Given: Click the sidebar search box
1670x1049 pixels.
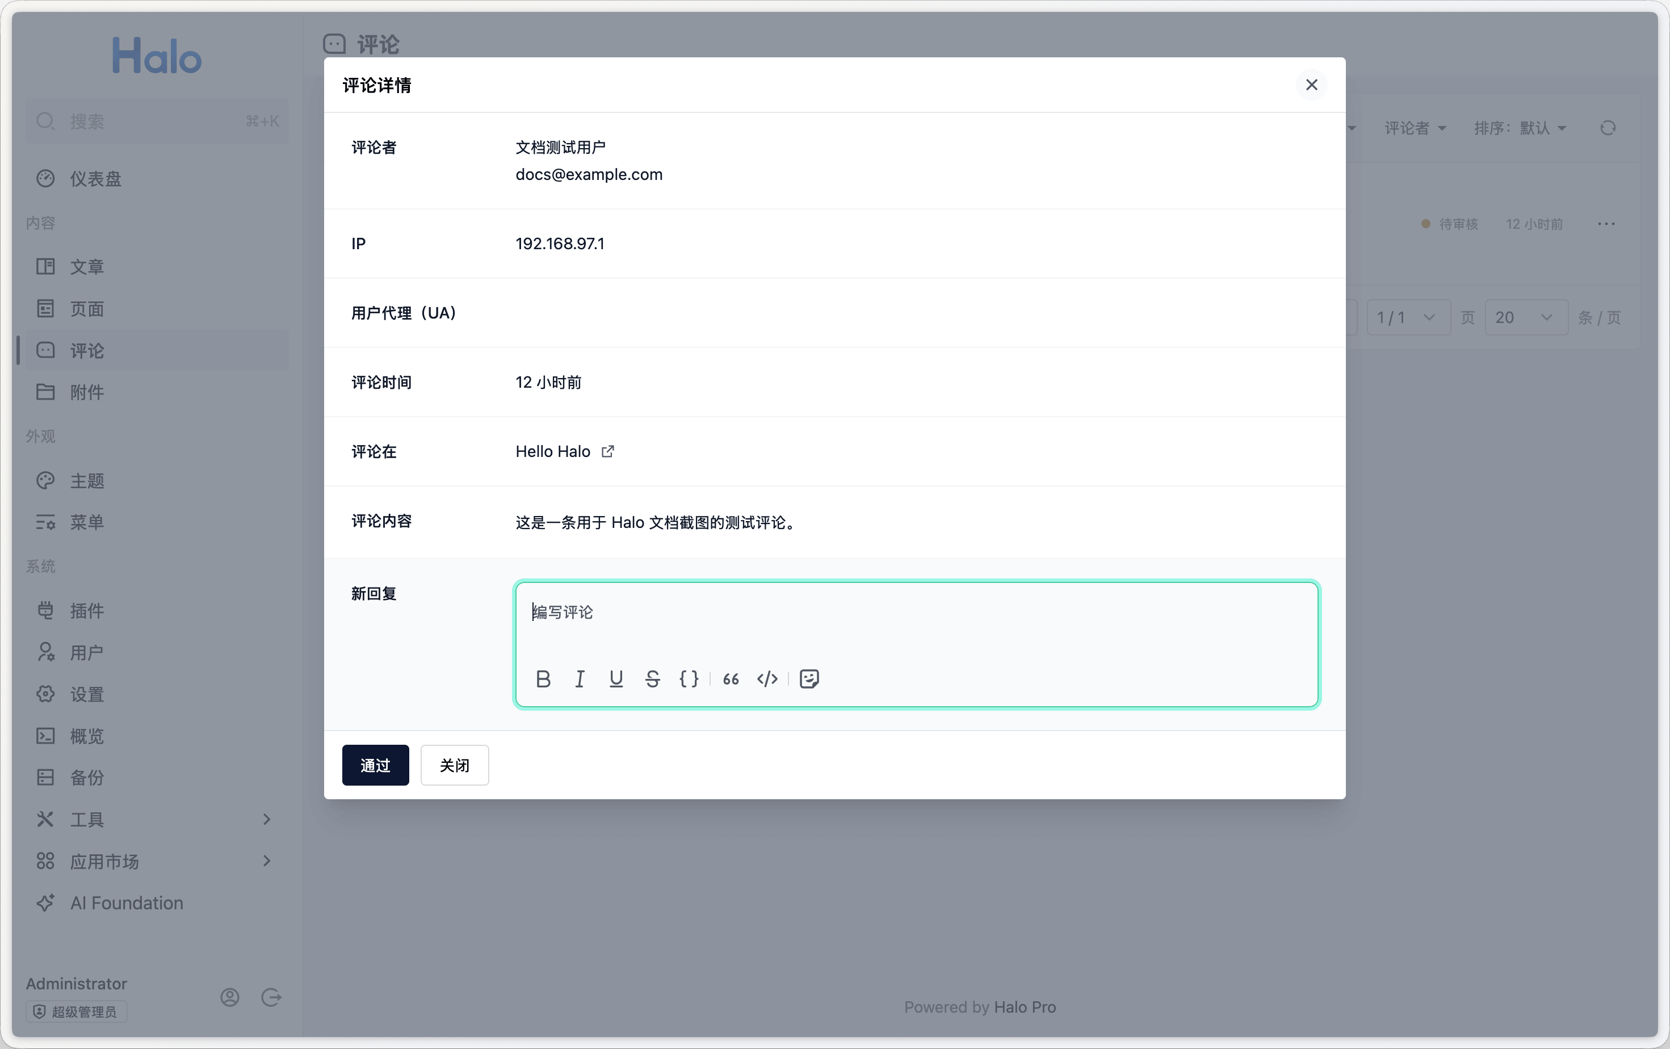Looking at the screenshot, I should click(x=157, y=121).
